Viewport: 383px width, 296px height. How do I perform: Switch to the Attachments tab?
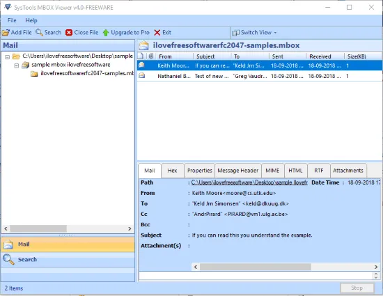coord(348,171)
